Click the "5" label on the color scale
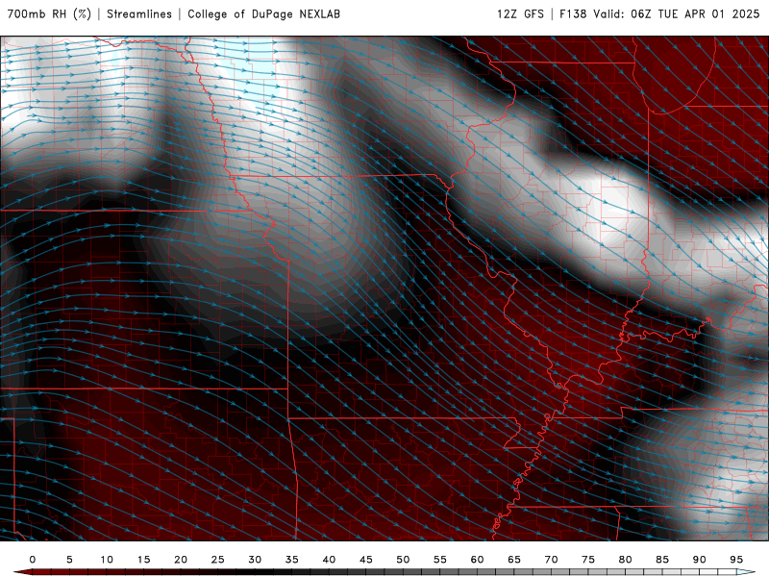The image size is (769, 577). pos(69,560)
